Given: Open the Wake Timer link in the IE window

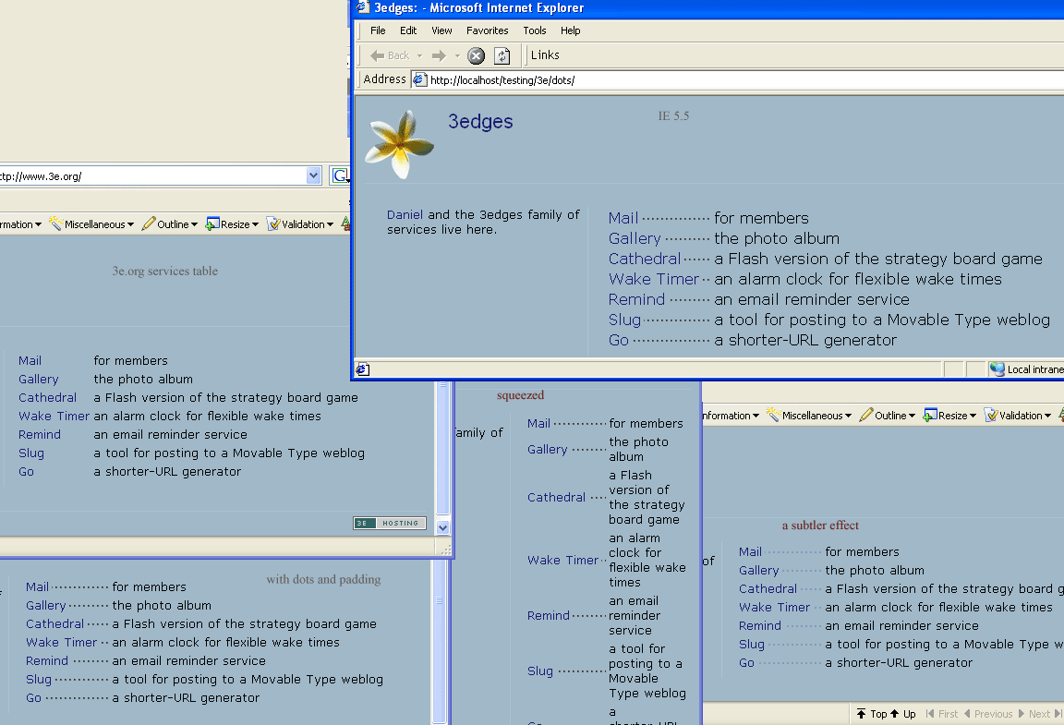Looking at the screenshot, I should pyautogui.click(x=654, y=279).
